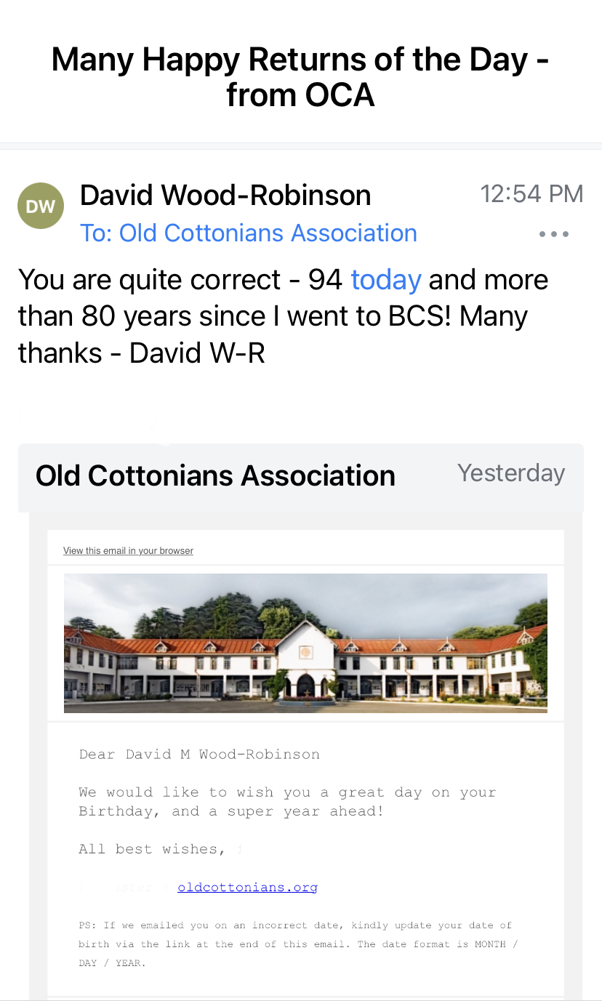
Task: Collapse the quoted Old Cottonians Association header
Action: [215, 476]
